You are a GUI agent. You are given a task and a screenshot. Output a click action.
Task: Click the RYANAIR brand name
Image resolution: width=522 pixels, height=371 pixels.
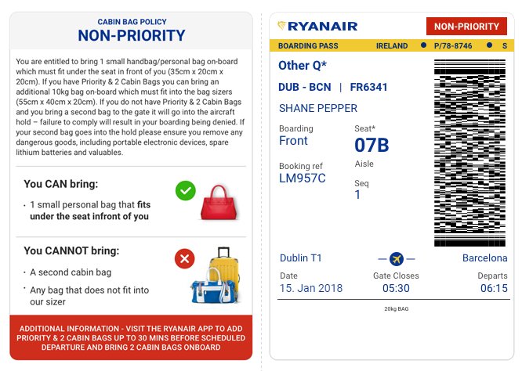pos(323,27)
